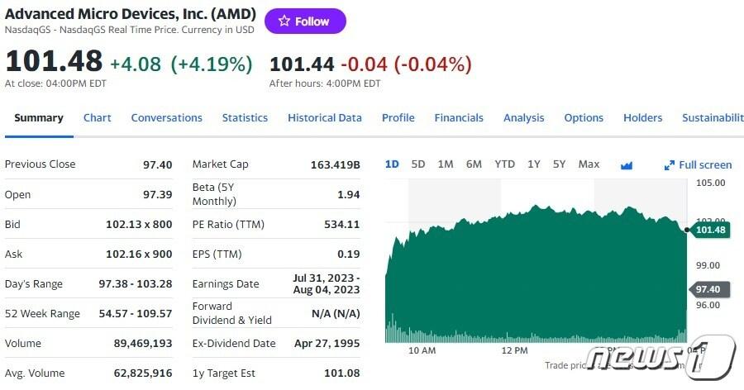Open the Historical Data tab
This screenshot has width=744, height=390.
point(325,118)
